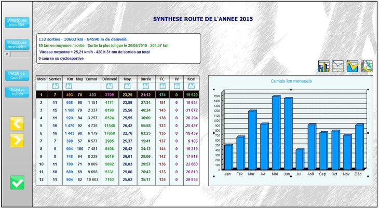Select the bar chart type icon
The height and width of the screenshot is (208, 379).
(324, 66)
